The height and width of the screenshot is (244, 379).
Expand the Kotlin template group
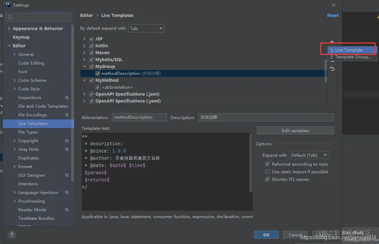[x=84, y=46]
